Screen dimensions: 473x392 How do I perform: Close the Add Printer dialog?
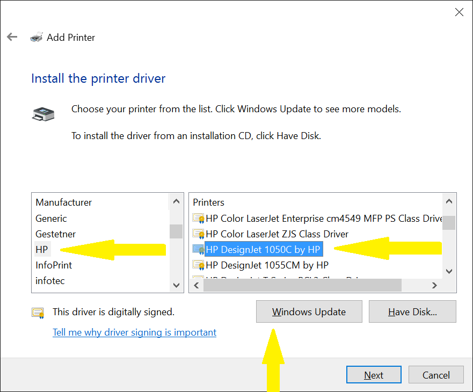tap(459, 12)
